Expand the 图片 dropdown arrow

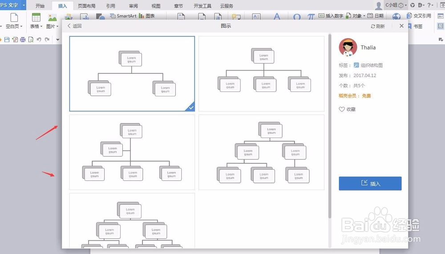pos(57,26)
